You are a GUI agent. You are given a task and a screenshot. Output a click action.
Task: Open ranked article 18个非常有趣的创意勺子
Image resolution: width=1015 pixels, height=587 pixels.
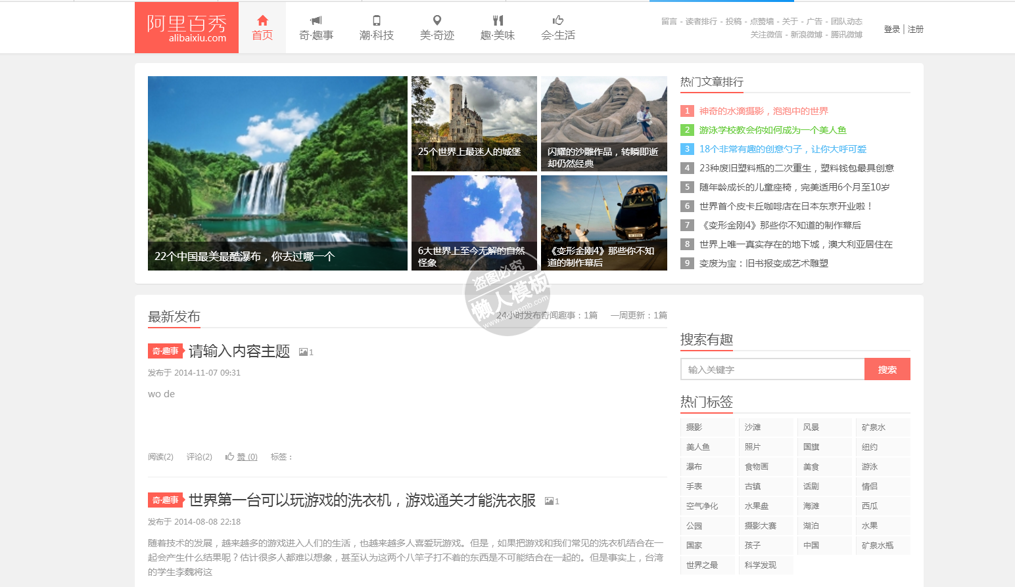click(783, 150)
